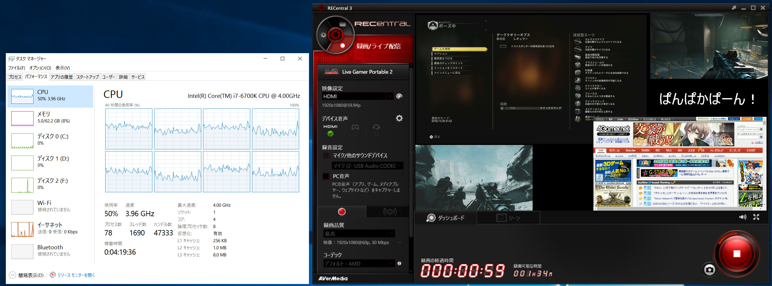
Task: Collapse Task Manager with 簡易表示 chevron
Action: (12, 275)
